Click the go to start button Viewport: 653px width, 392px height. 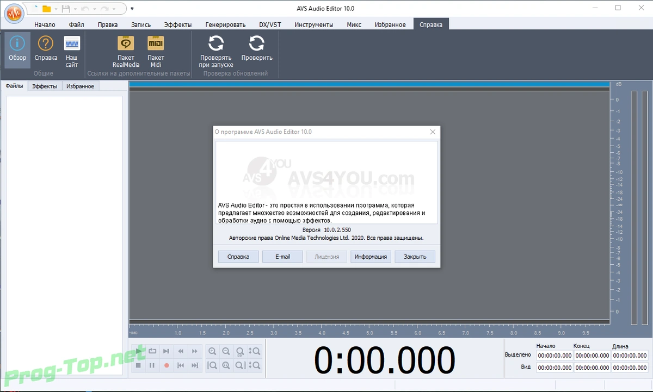pos(181,365)
